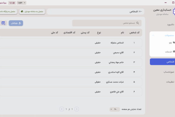Click the ویرایش button
Screen dimensions: 175x117
pyautogui.click(x=16, y=23)
